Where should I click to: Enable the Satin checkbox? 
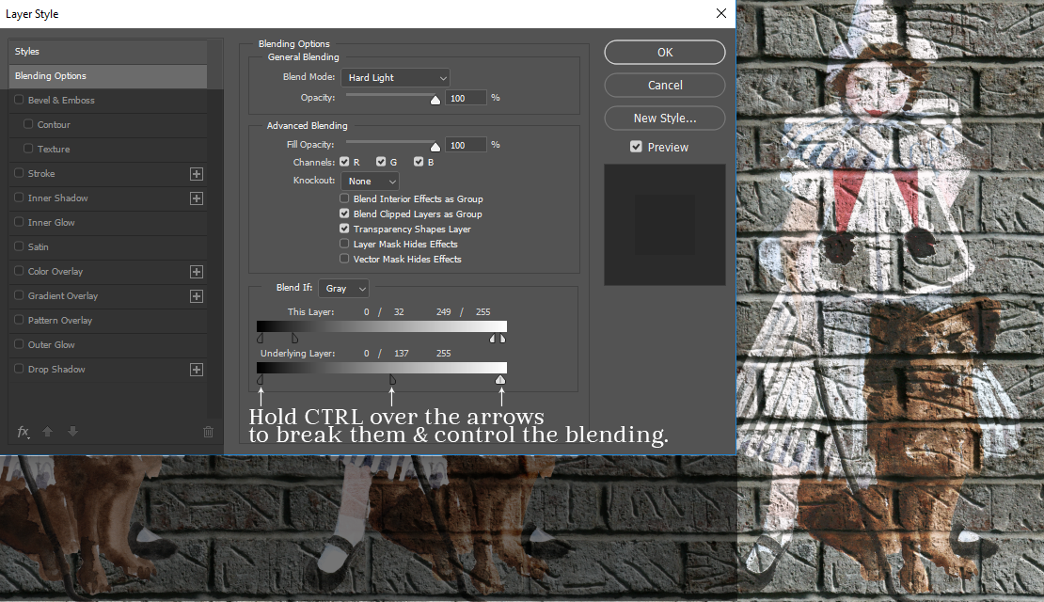[19, 246]
